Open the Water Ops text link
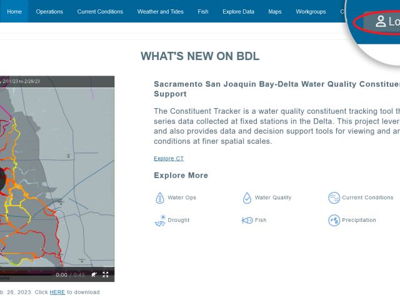The image size is (400, 300). click(x=182, y=197)
